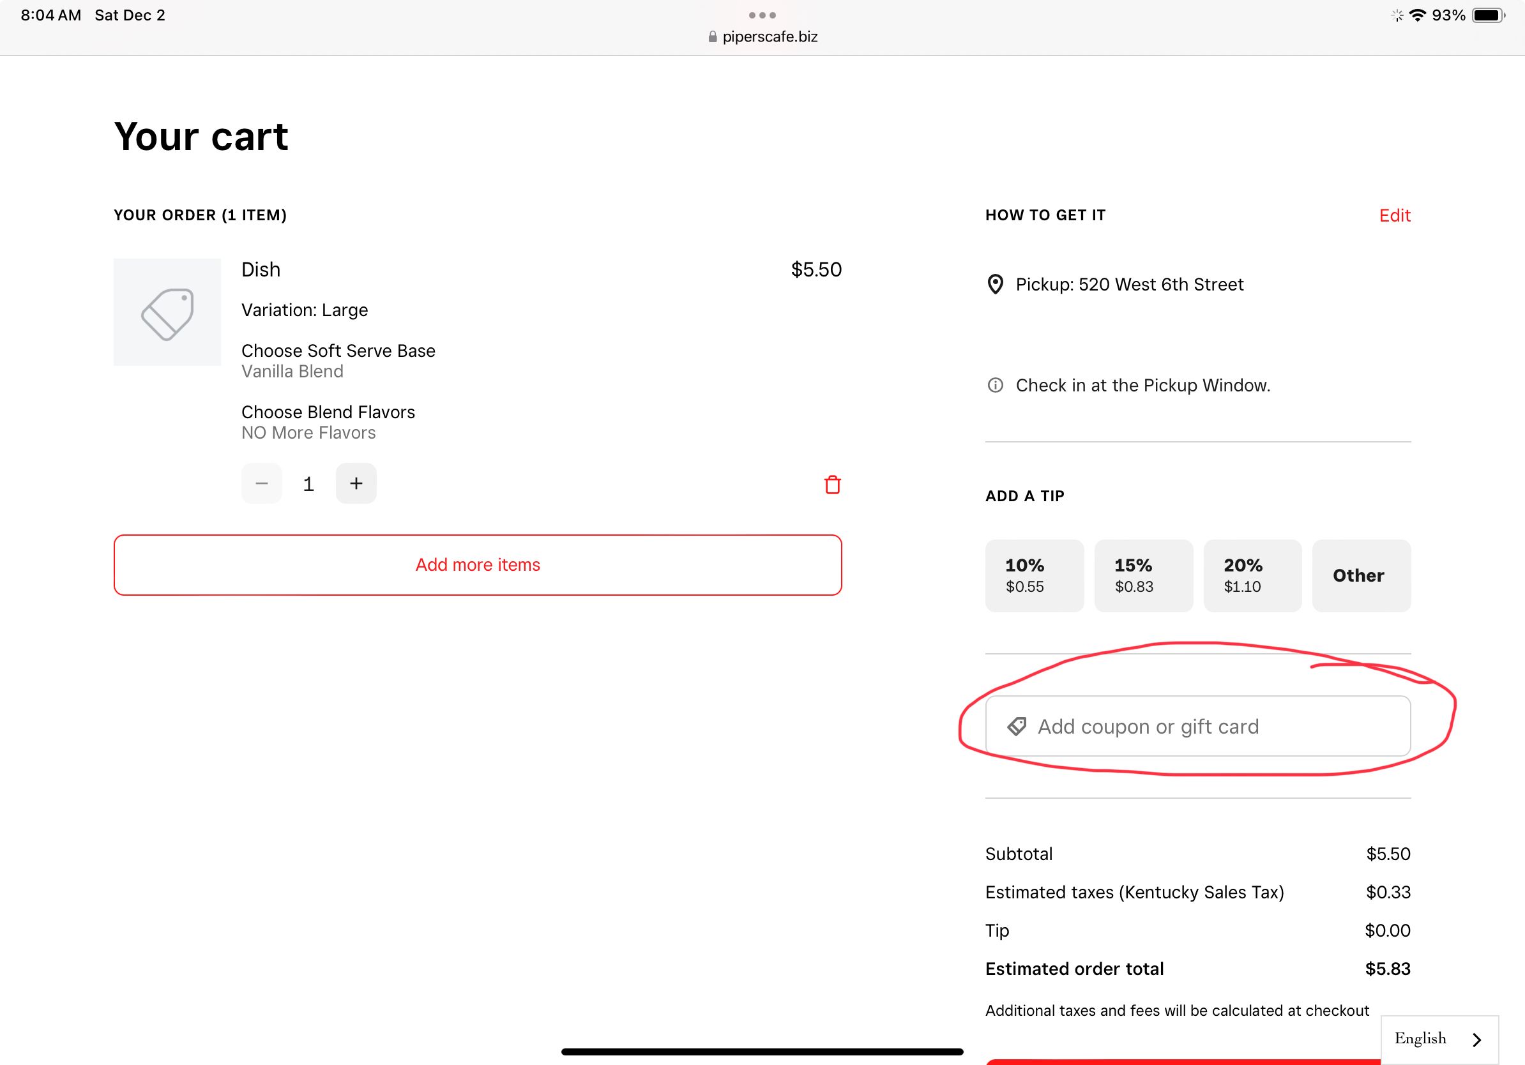Tap the battery status icon
1525x1065 pixels.
(1488, 15)
